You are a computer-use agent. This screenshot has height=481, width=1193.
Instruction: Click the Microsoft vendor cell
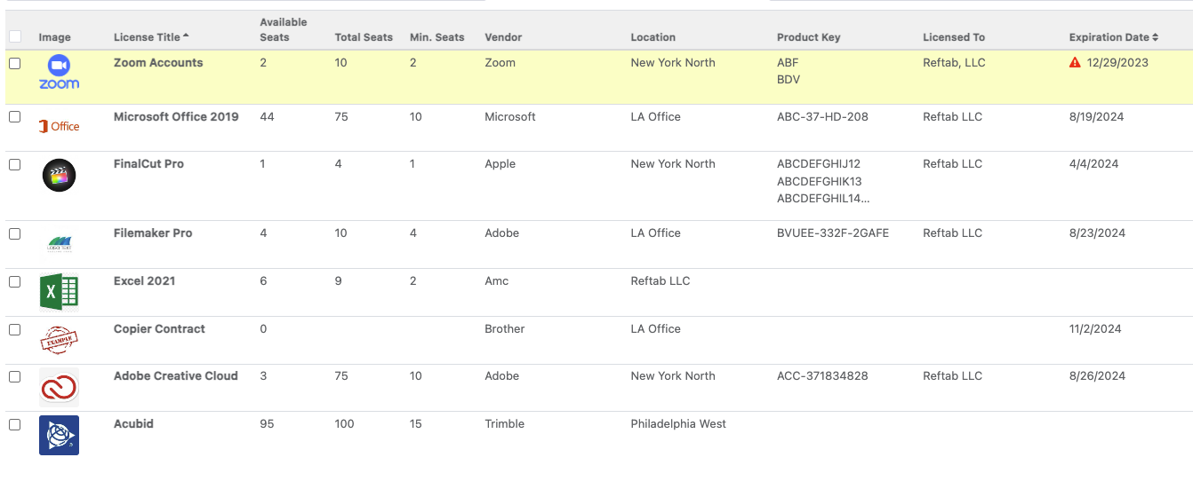click(510, 117)
